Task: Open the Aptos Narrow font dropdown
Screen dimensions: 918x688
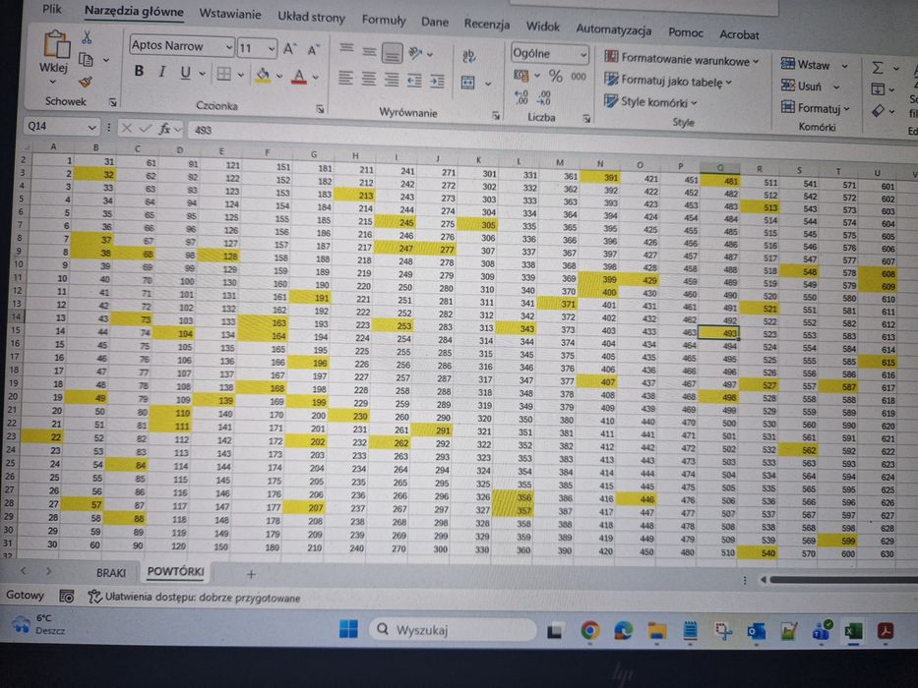Action: (228, 47)
